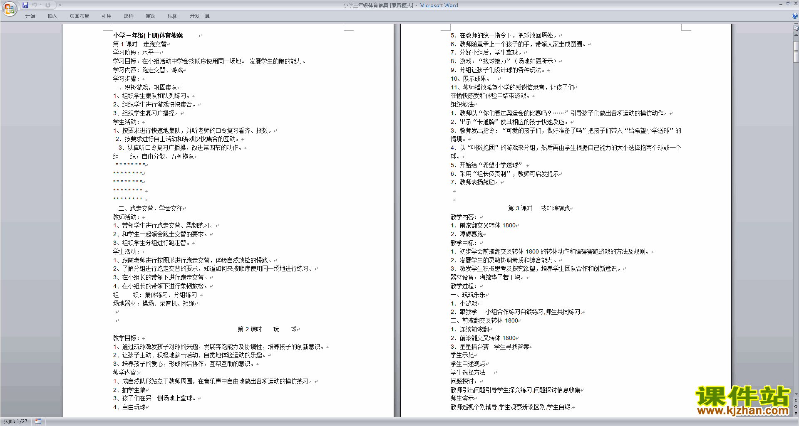Click the line 组 织:自由分散、五列横队
The image size is (799, 426).
[154, 156]
